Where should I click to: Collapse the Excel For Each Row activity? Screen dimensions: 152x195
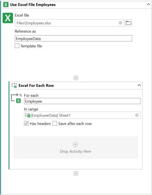pos(139,85)
